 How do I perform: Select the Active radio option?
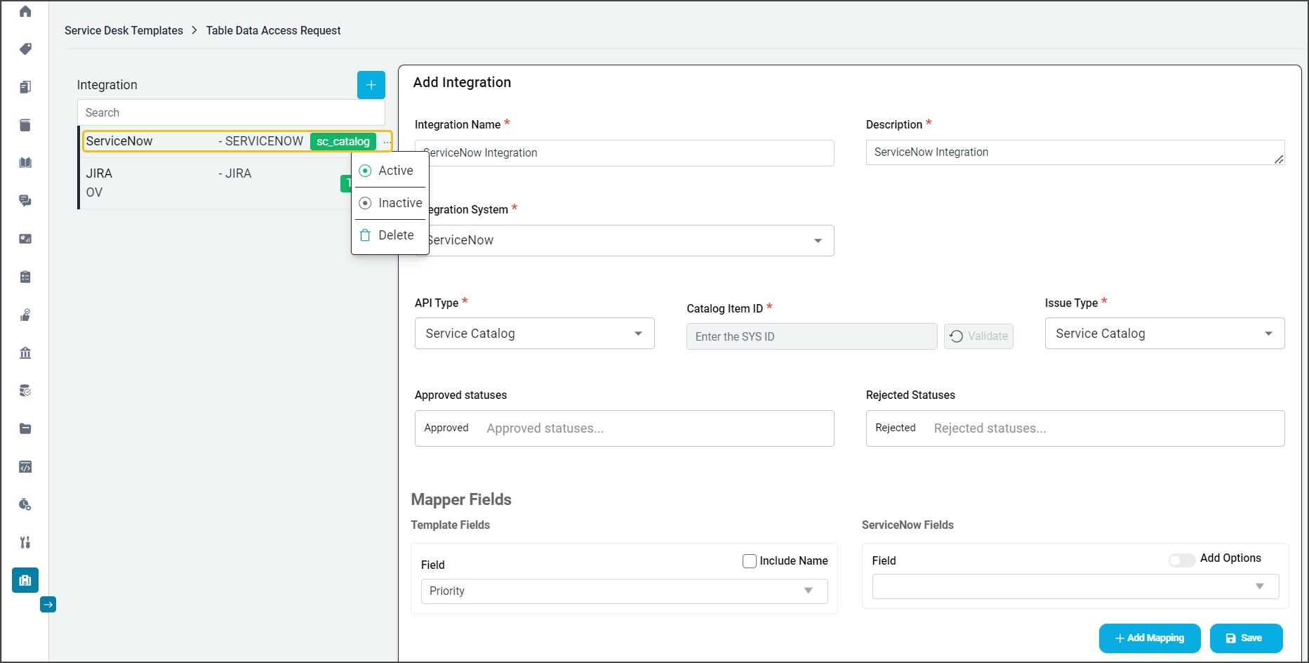pyautogui.click(x=365, y=171)
